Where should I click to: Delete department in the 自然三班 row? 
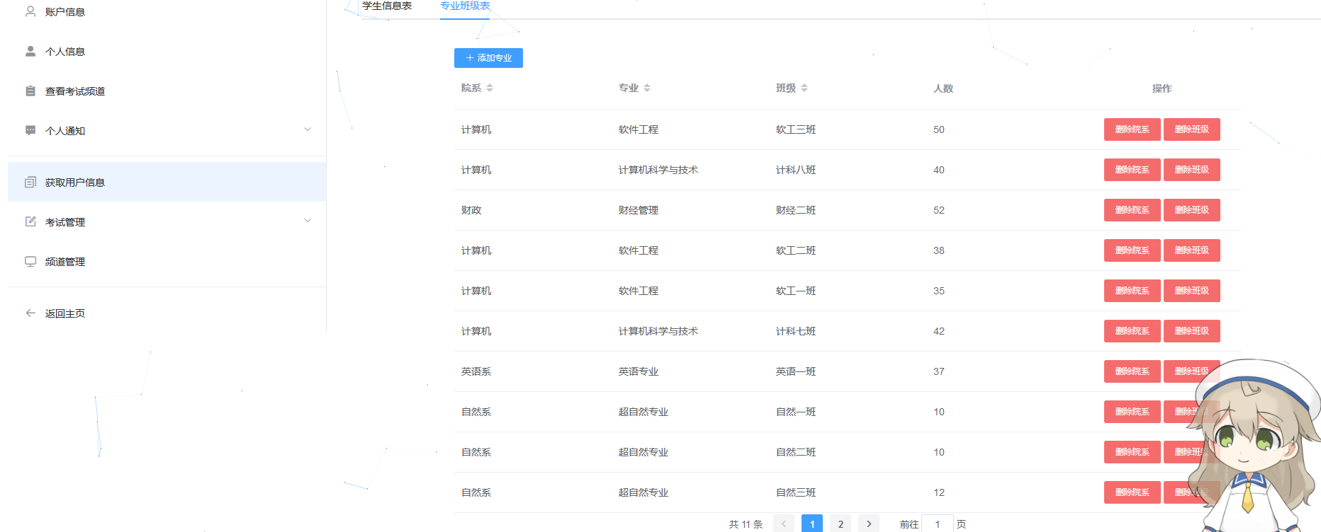point(1132,492)
